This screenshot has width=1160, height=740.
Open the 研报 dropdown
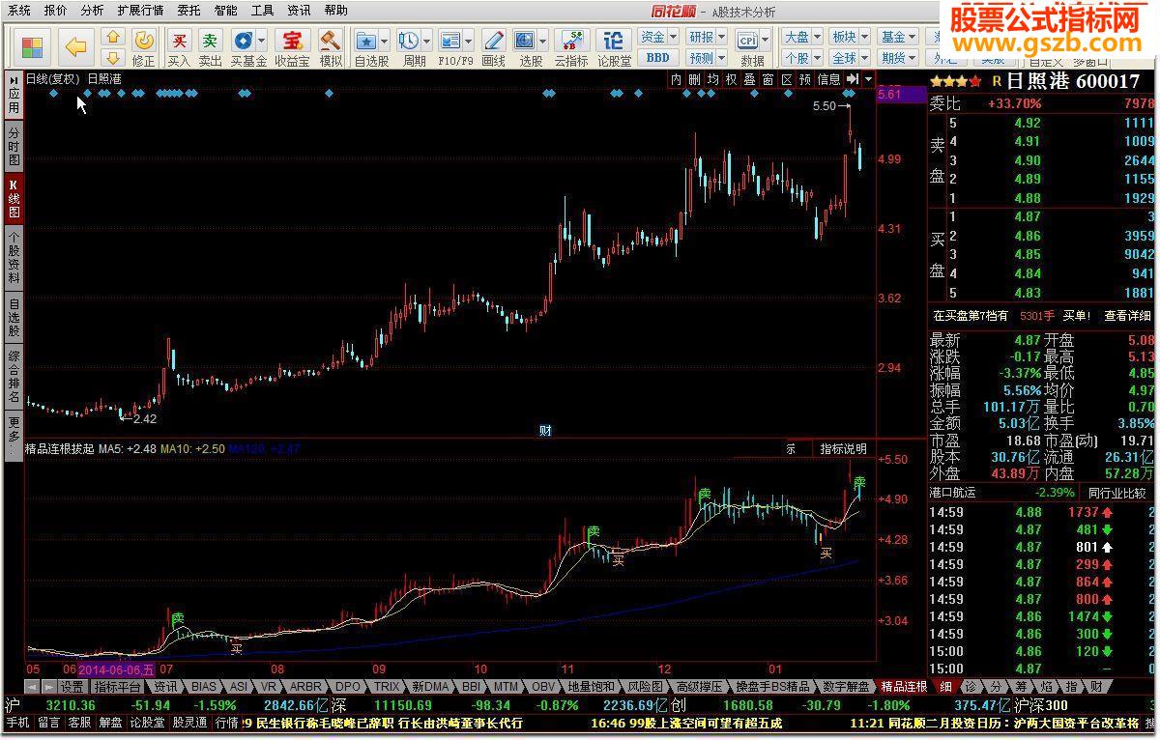(706, 37)
